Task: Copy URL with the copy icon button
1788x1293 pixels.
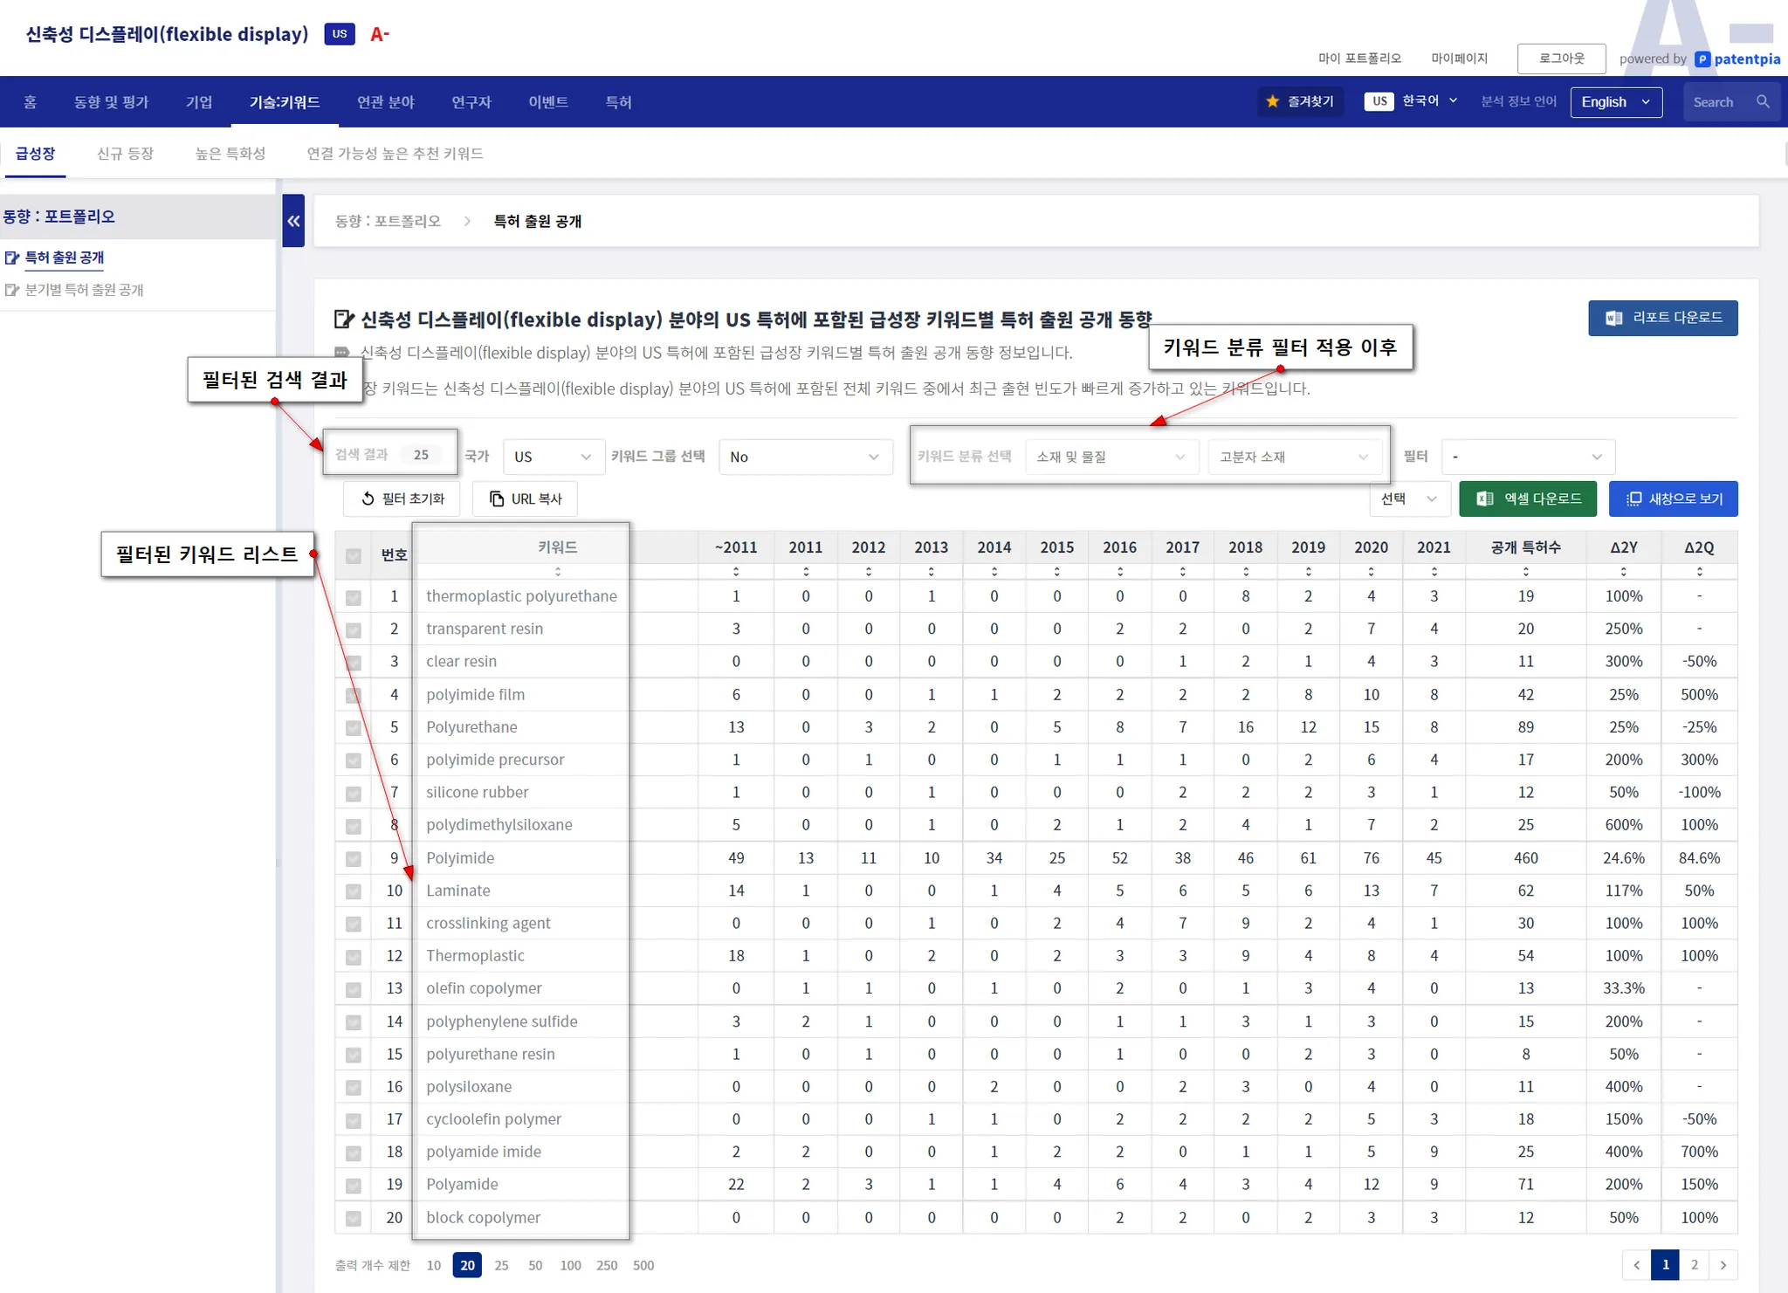Action: coord(525,499)
